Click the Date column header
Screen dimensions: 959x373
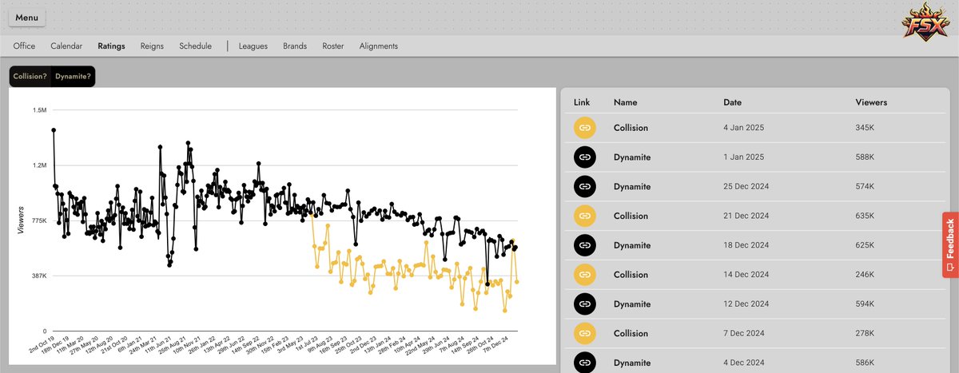(733, 102)
